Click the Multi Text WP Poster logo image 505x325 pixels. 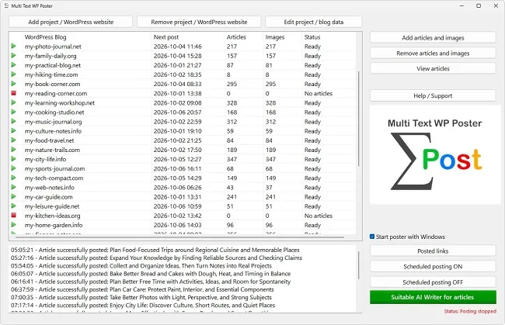[435, 154]
